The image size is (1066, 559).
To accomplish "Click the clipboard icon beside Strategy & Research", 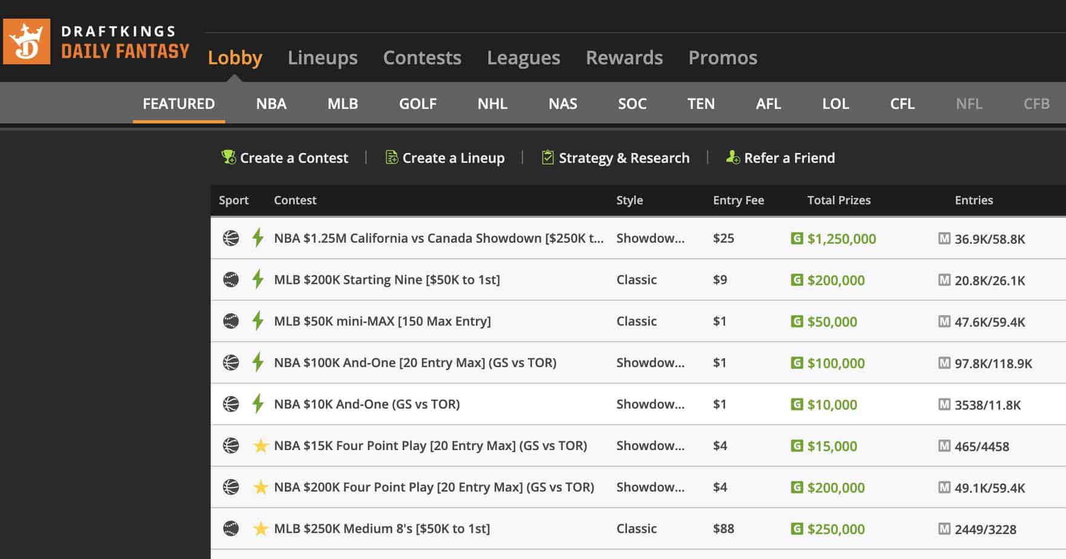I will tap(547, 157).
